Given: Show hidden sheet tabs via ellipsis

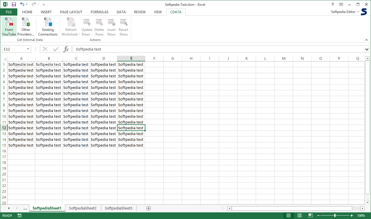Looking at the screenshot, I should click(x=25, y=208).
